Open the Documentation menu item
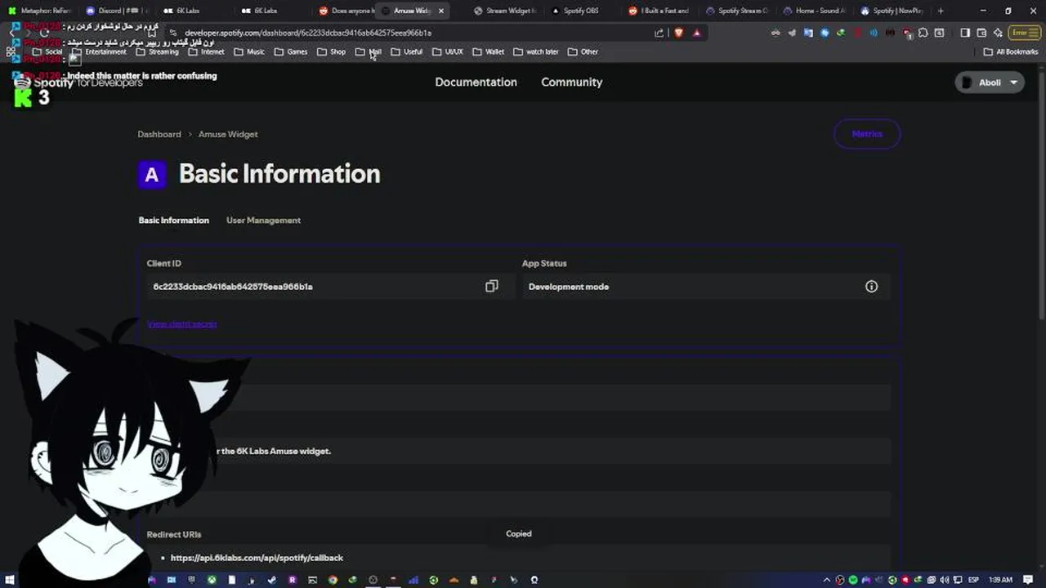Viewport: 1046px width, 588px height. (x=476, y=82)
